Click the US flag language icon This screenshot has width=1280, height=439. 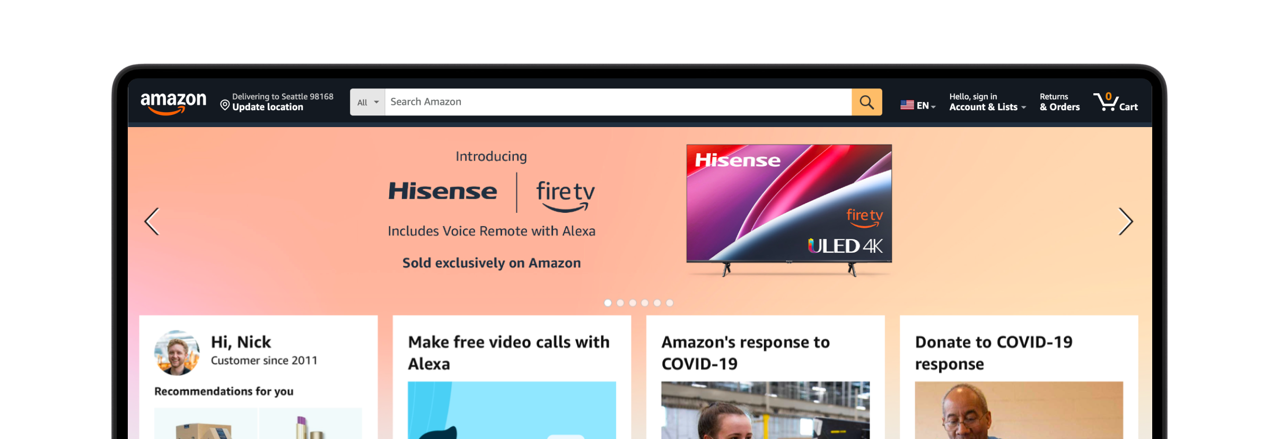click(907, 105)
